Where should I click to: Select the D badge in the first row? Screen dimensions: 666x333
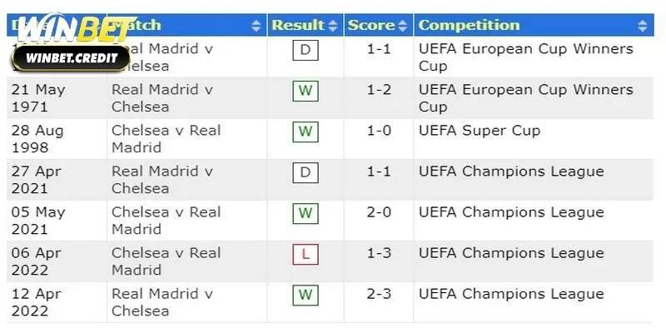(x=306, y=50)
